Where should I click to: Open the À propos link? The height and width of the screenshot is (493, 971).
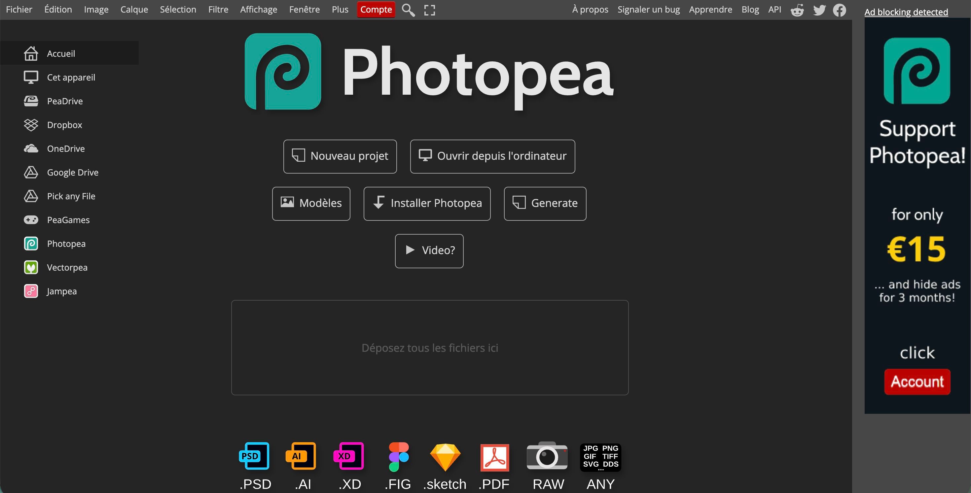[590, 10]
